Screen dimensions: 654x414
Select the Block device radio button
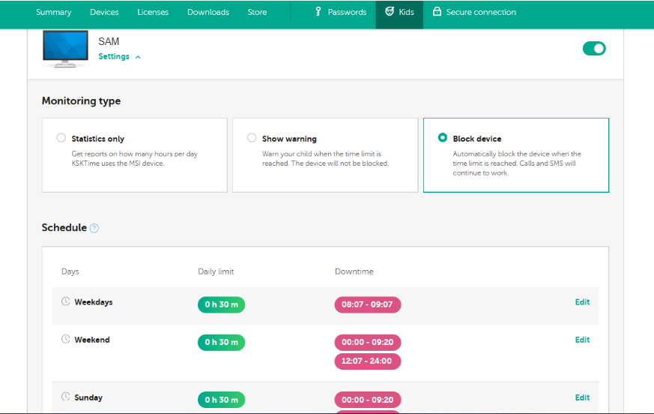click(x=443, y=138)
